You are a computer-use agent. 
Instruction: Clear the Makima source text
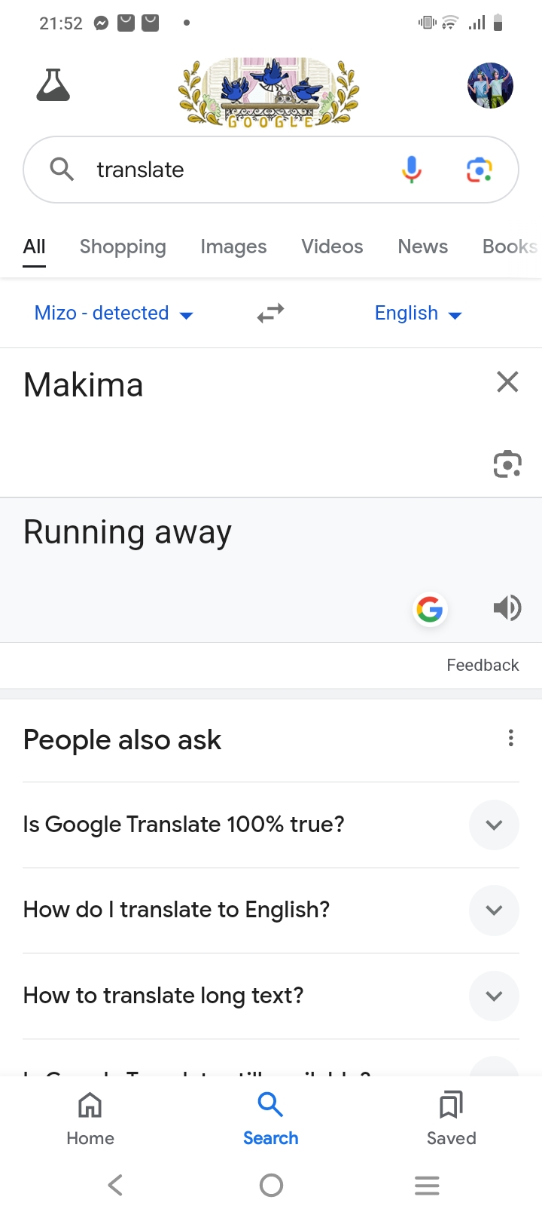tap(507, 382)
